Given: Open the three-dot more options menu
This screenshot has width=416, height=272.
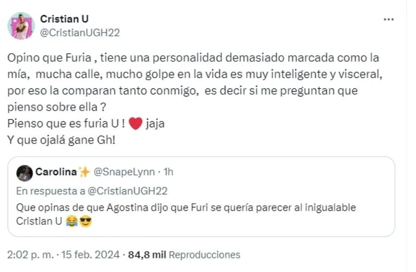Looking at the screenshot, I should [x=388, y=19].
